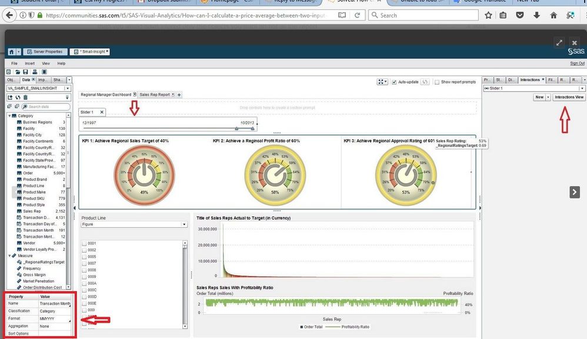Go to next image with right chevron
The width and height of the screenshot is (587, 339).
point(575,192)
